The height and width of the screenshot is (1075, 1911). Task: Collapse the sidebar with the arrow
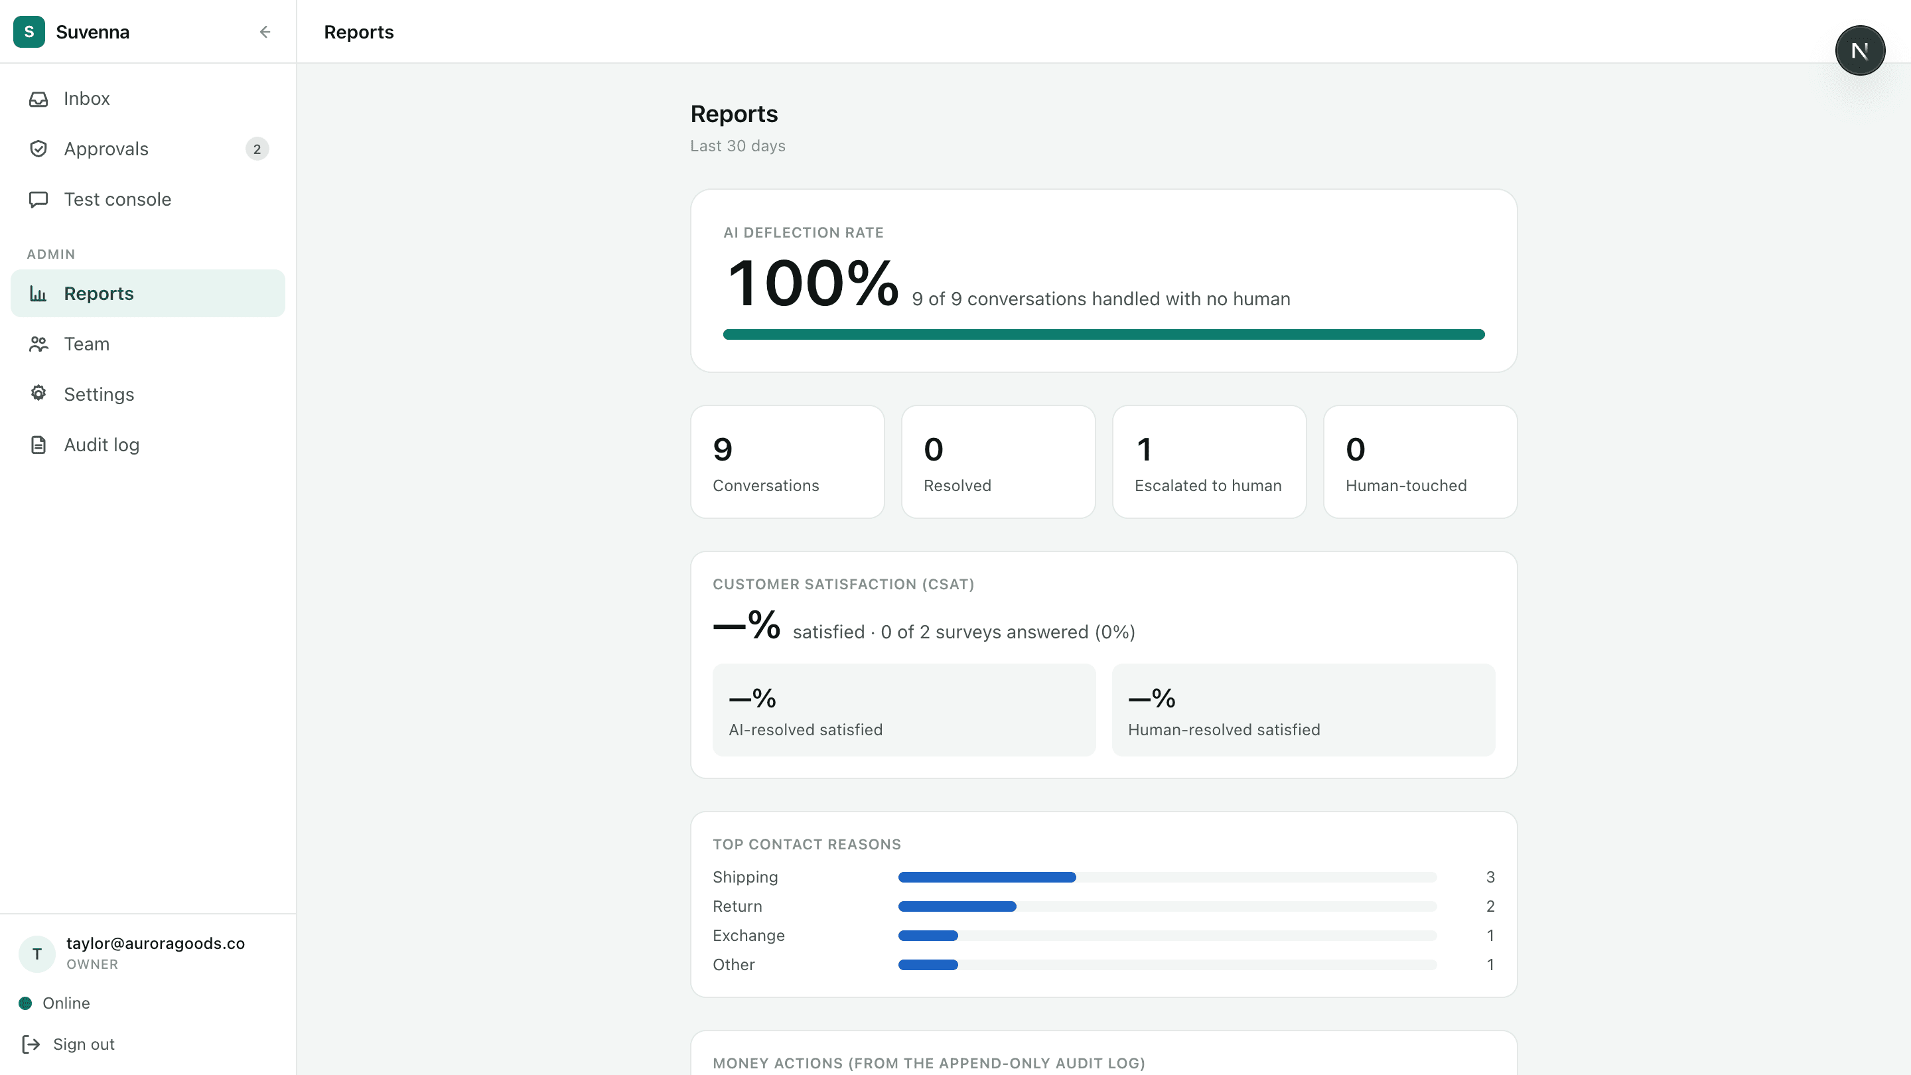[x=265, y=32]
